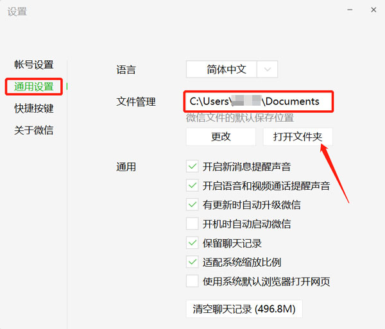Expand language list with chevron arrow
This screenshot has height=329, width=385.
click(268, 69)
